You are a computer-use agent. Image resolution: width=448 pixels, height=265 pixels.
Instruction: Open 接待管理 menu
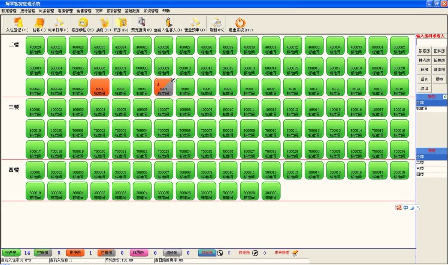coord(28,11)
